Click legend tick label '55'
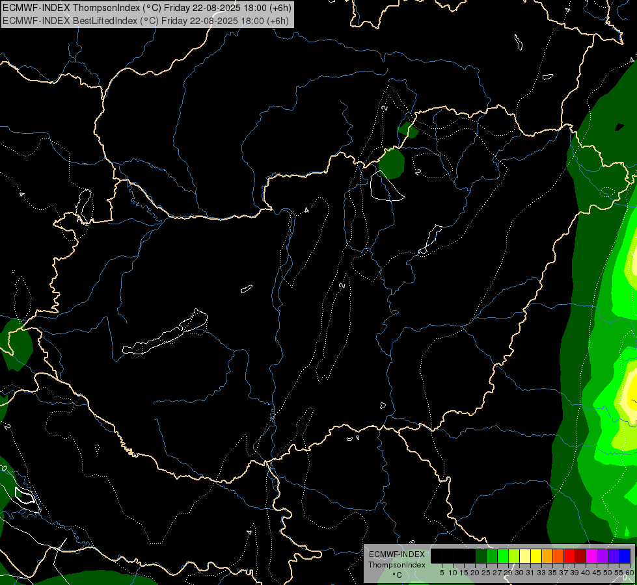Viewport: 637px width, 585px height. point(619,573)
